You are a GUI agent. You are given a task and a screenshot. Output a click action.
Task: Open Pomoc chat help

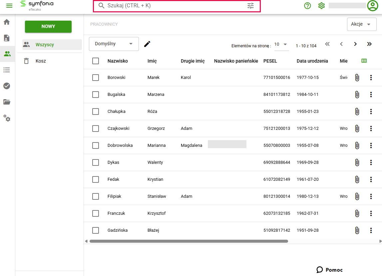[x=329, y=270]
